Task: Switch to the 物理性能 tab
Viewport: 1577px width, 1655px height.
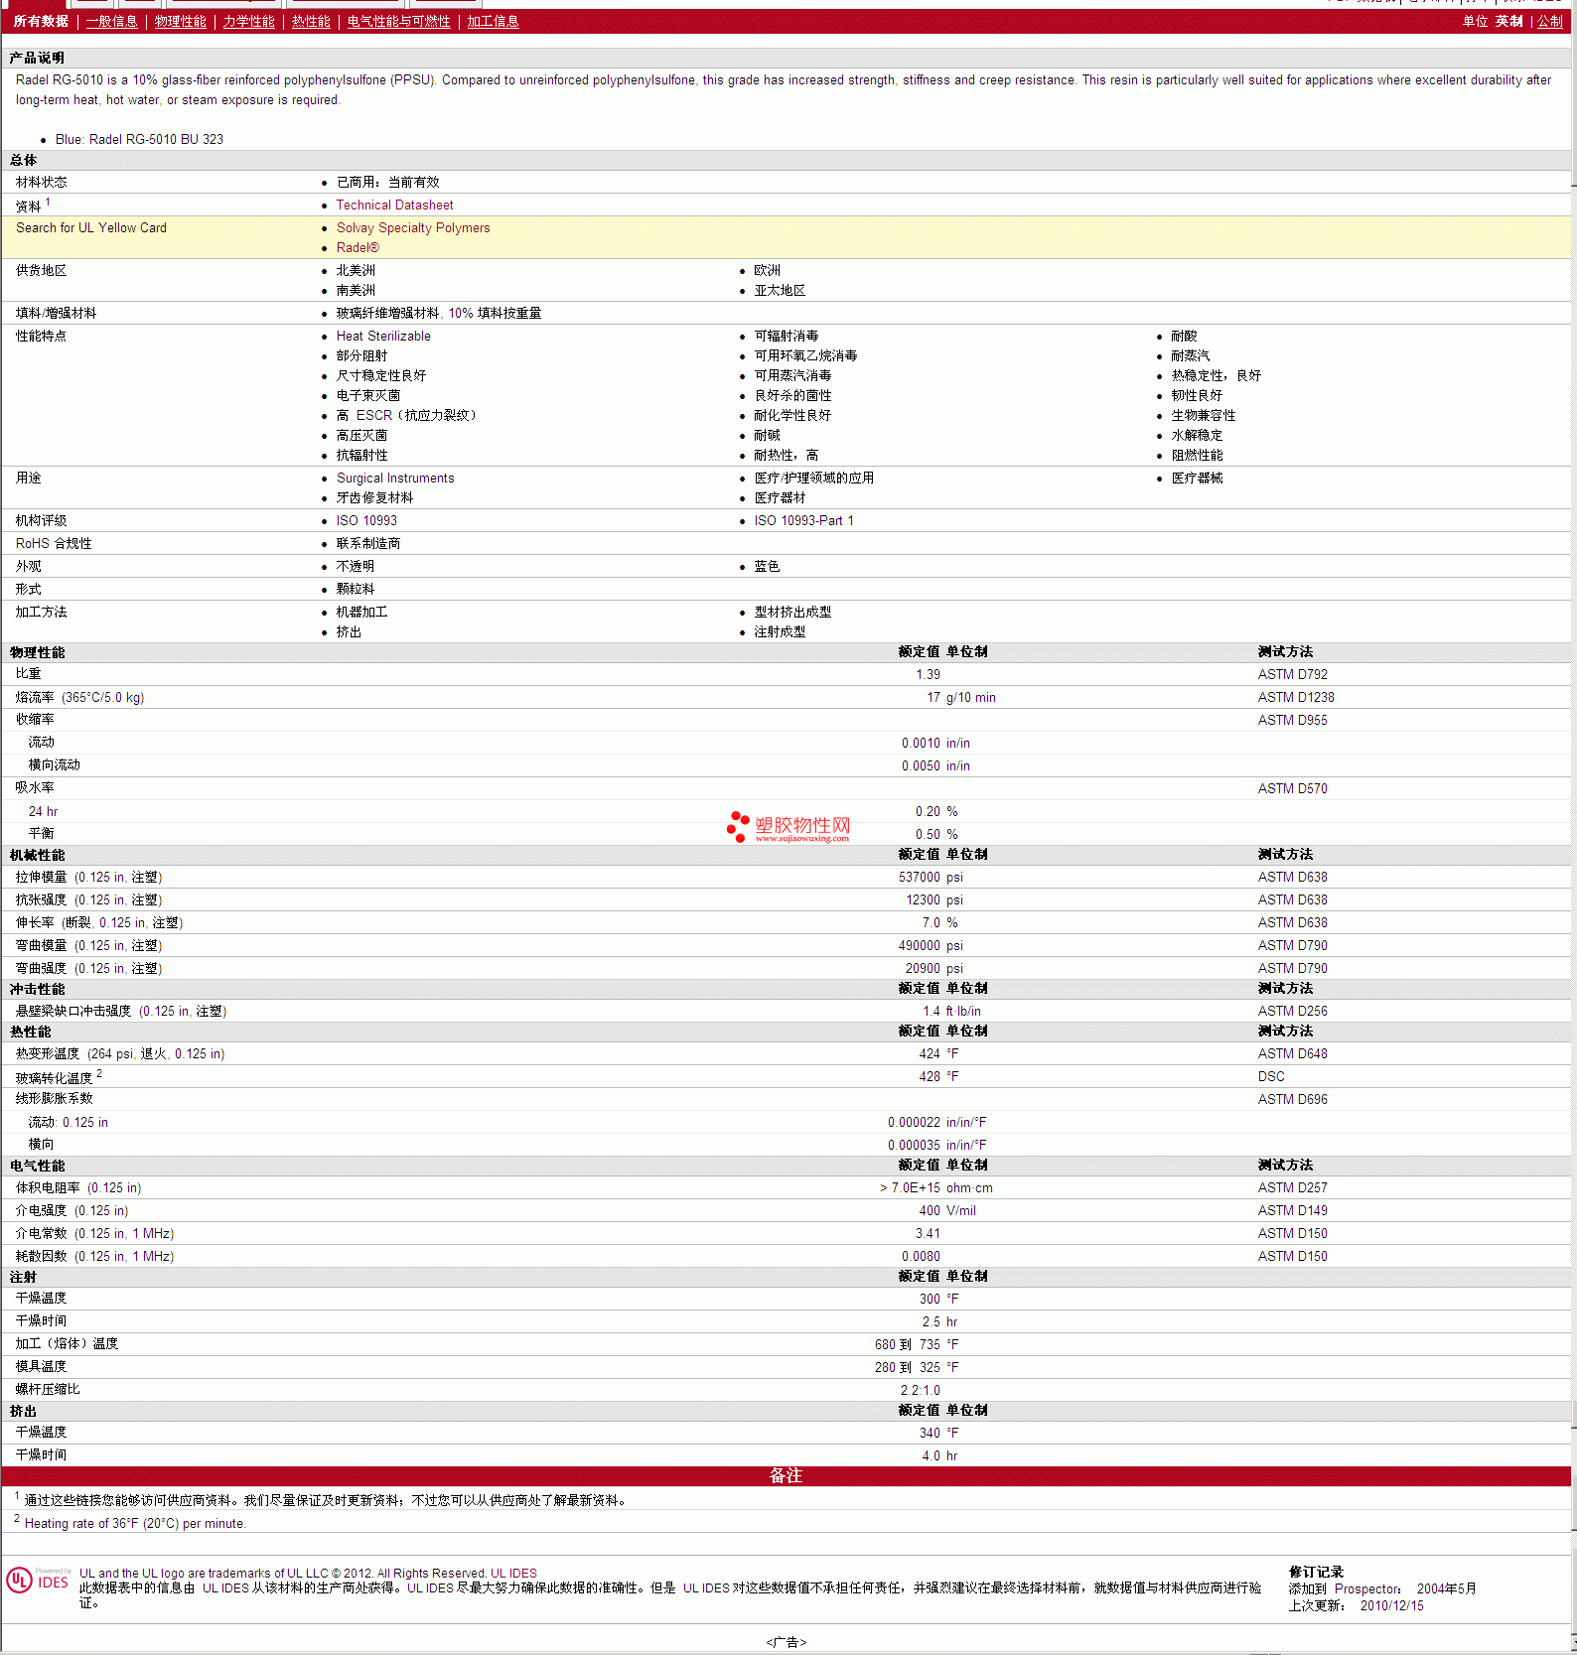Action: pyautogui.click(x=180, y=21)
